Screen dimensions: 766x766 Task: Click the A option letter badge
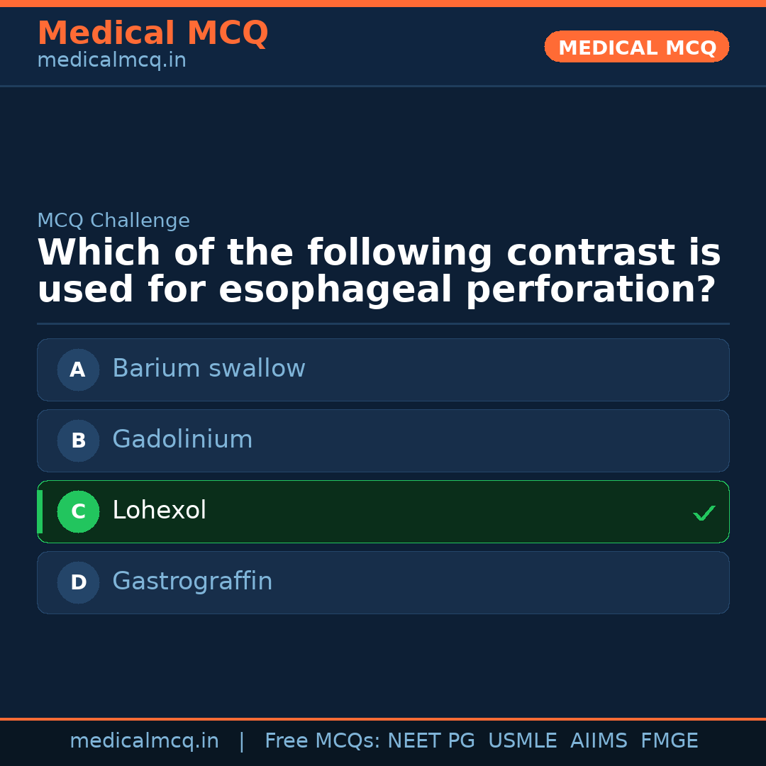point(77,370)
